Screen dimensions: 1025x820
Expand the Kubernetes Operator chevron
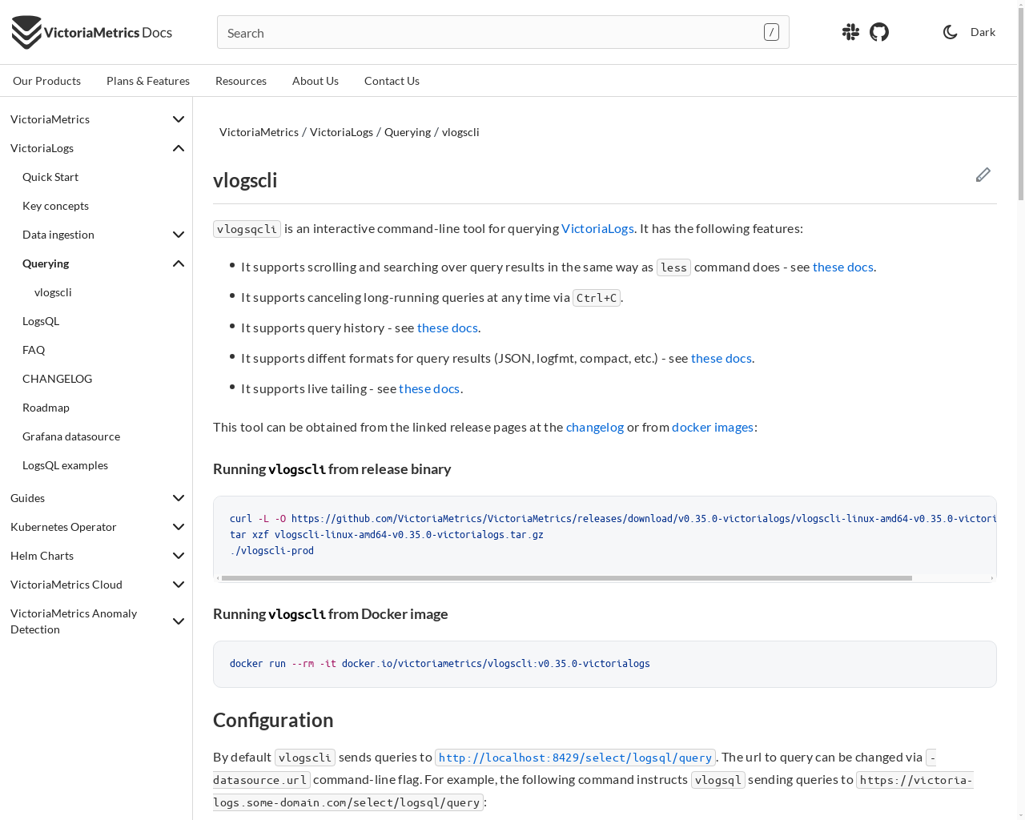point(179,527)
